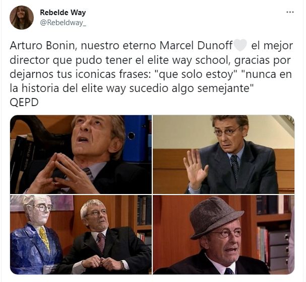Open the photo of the man with steepled fingers
Image resolution: width=306 pixels, height=282 pixels.
click(x=81, y=154)
